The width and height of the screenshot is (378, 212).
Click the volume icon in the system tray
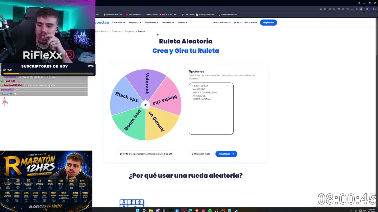(364, 211)
